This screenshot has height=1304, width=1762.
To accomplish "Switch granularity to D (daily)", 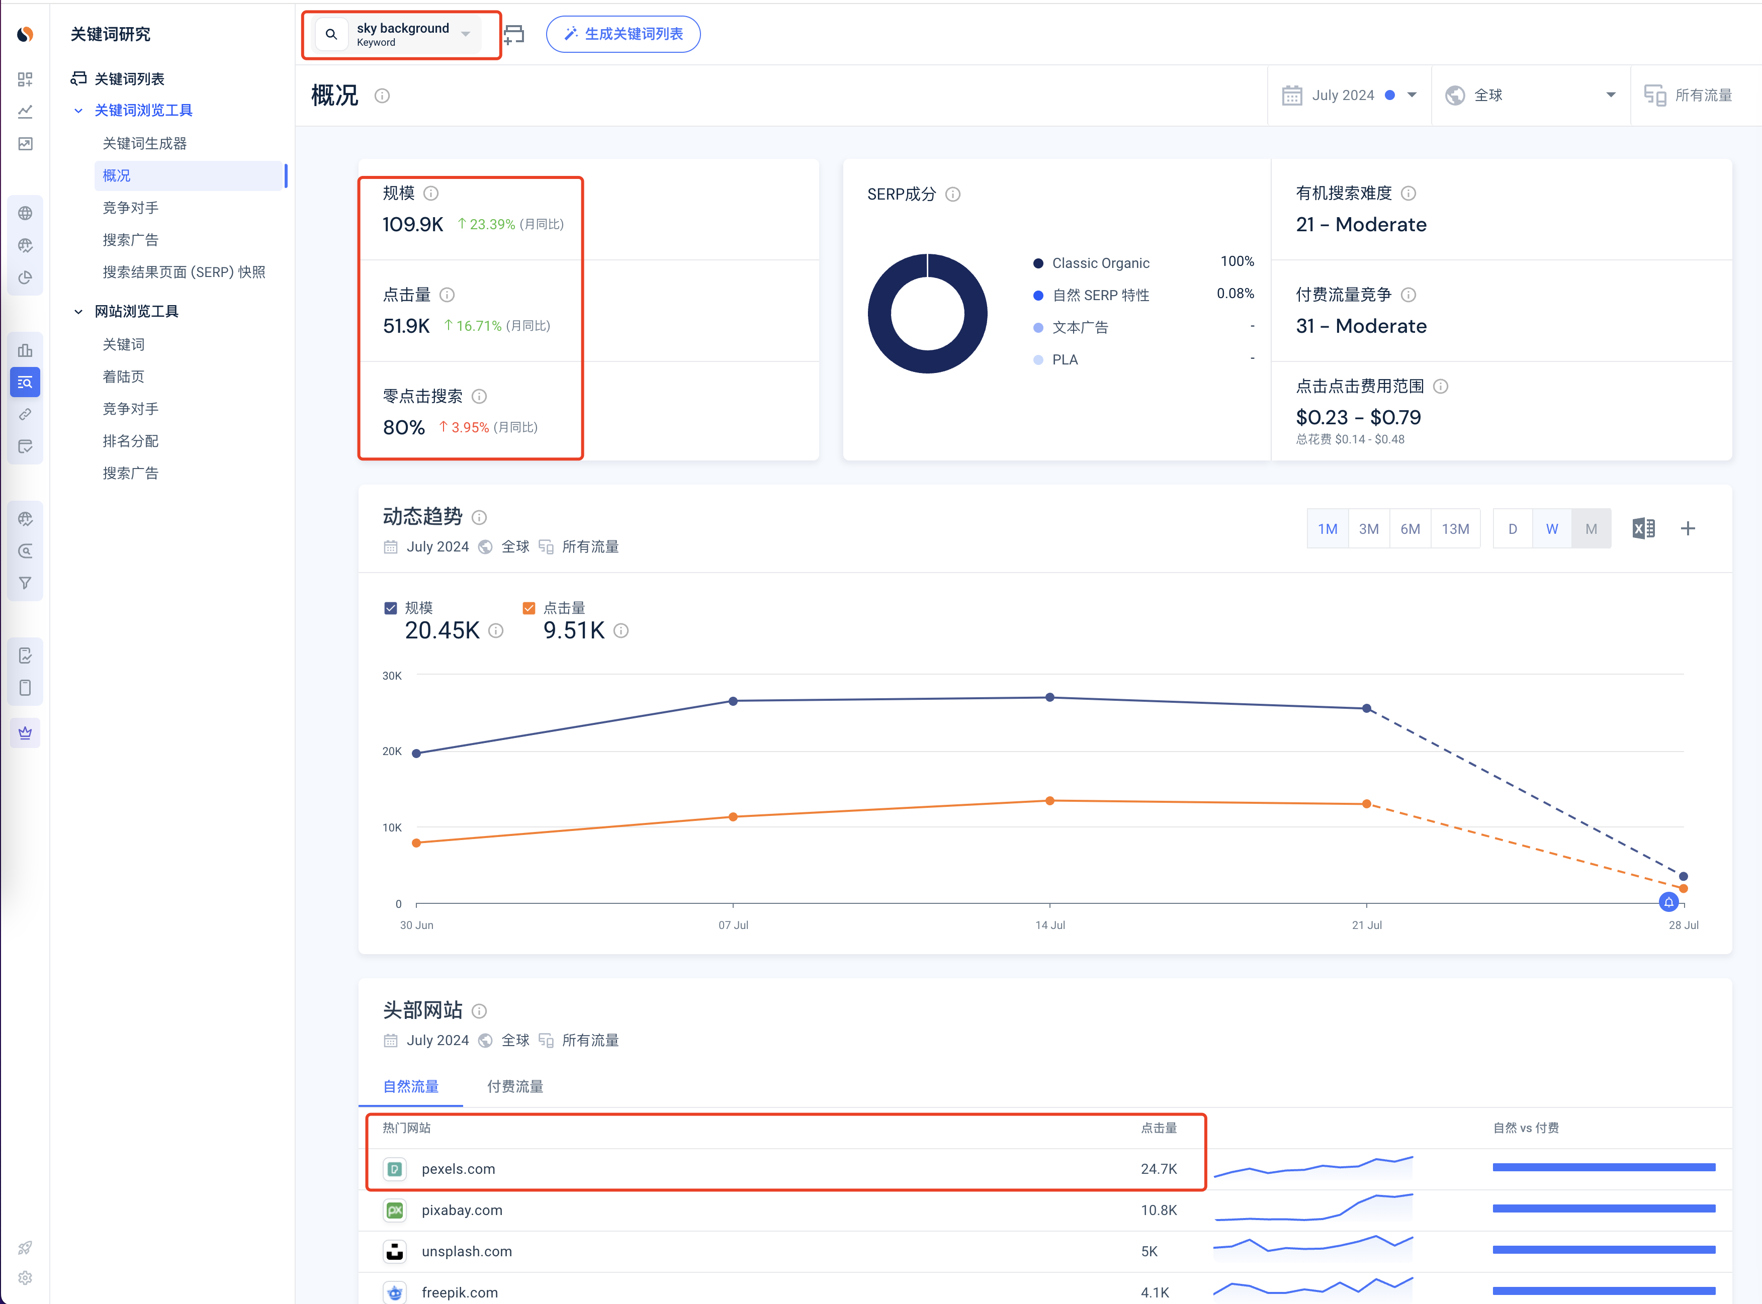I will click(x=1513, y=529).
